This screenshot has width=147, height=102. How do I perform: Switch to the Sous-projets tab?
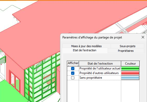(128, 46)
